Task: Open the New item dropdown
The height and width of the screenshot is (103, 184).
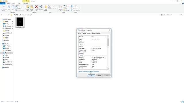Action: click(52, 6)
